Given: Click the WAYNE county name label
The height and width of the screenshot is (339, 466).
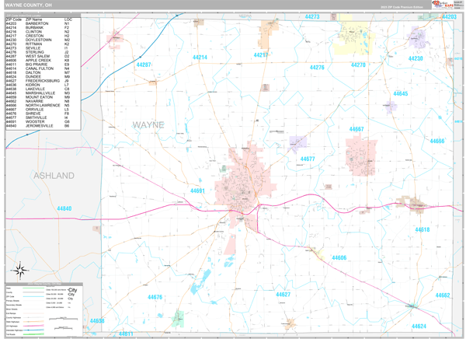Looking at the screenshot, I should (x=148, y=124).
